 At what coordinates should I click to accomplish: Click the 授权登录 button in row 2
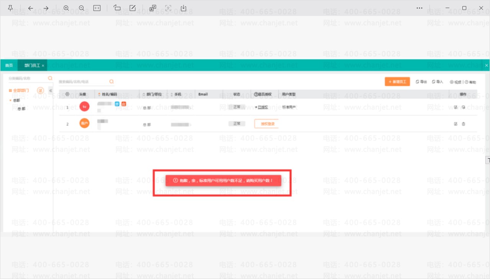click(266, 124)
